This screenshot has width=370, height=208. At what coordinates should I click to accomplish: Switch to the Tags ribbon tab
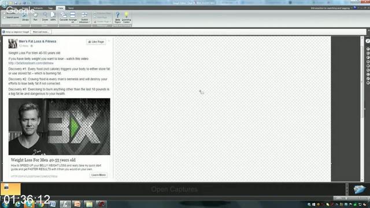coord(50,8)
